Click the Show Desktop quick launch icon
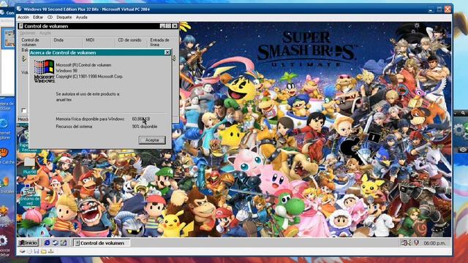Image resolution: width=468 pixels, height=263 pixels. 64,243
